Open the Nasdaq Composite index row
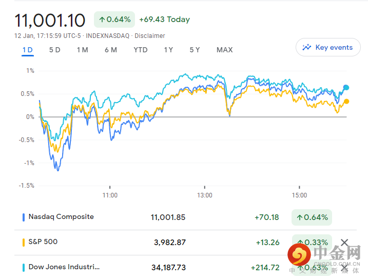368x280 pixels. pos(61,217)
